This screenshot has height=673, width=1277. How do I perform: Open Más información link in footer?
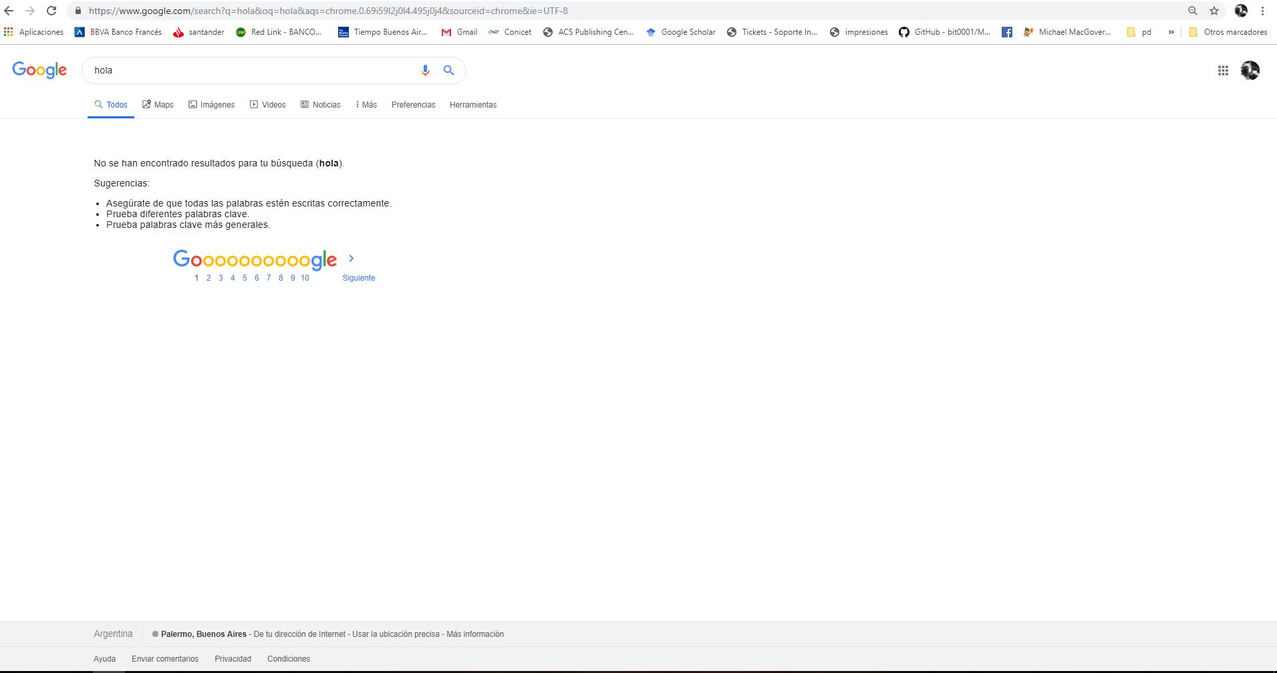[475, 634]
